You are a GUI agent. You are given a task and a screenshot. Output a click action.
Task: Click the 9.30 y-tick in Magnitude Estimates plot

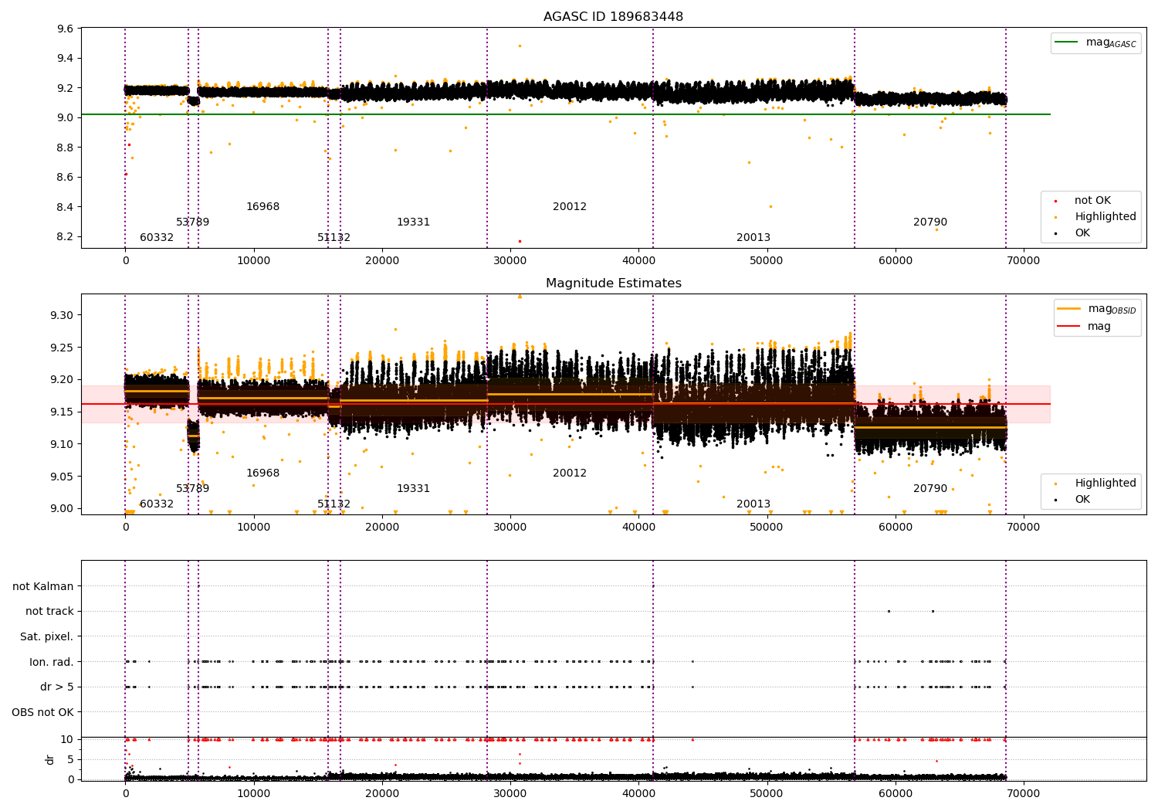pyautogui.click(x=63, y=315)
